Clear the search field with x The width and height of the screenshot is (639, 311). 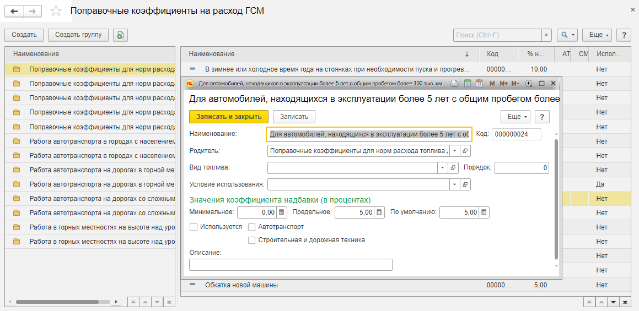click(x=547, y=35)
